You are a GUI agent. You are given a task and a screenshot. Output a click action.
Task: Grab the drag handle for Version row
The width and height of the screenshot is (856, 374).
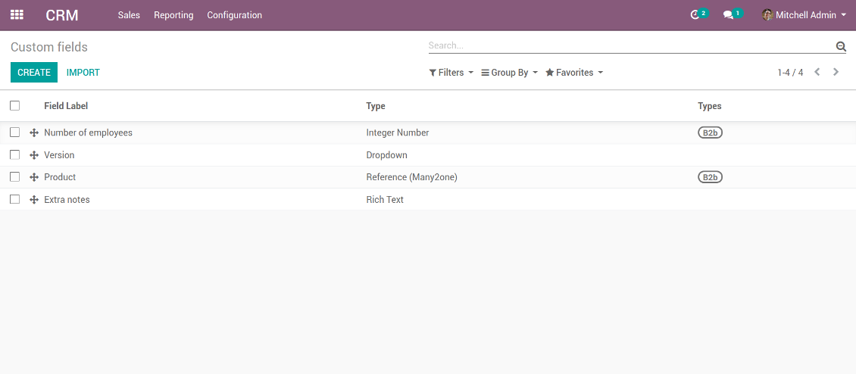pos(34,155)
